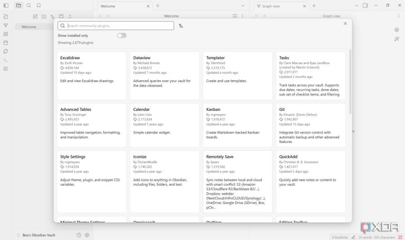Open the vault switcher for Bea's Obsidian Vault
The image size is (405, 240).
click(x=40, y=235)
